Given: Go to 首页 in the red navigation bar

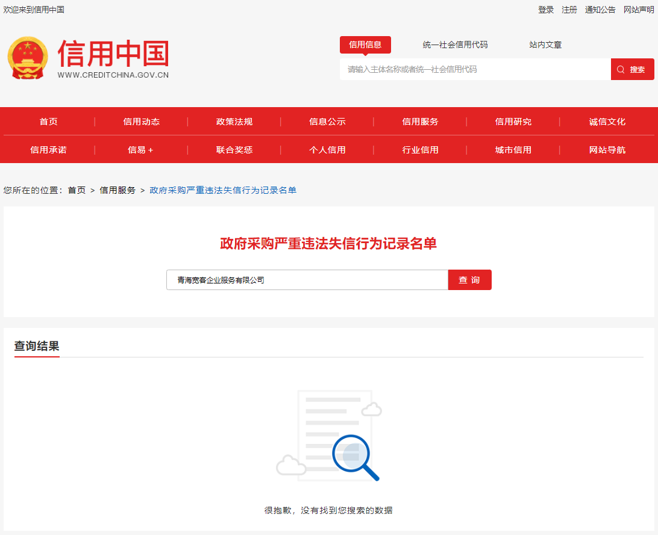Looking at the screenshot, I should [x=49, y=122].
